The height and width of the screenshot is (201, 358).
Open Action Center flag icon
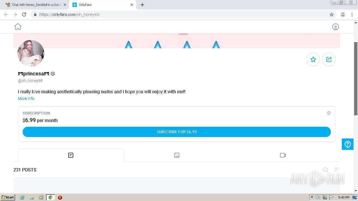(331, 197)
